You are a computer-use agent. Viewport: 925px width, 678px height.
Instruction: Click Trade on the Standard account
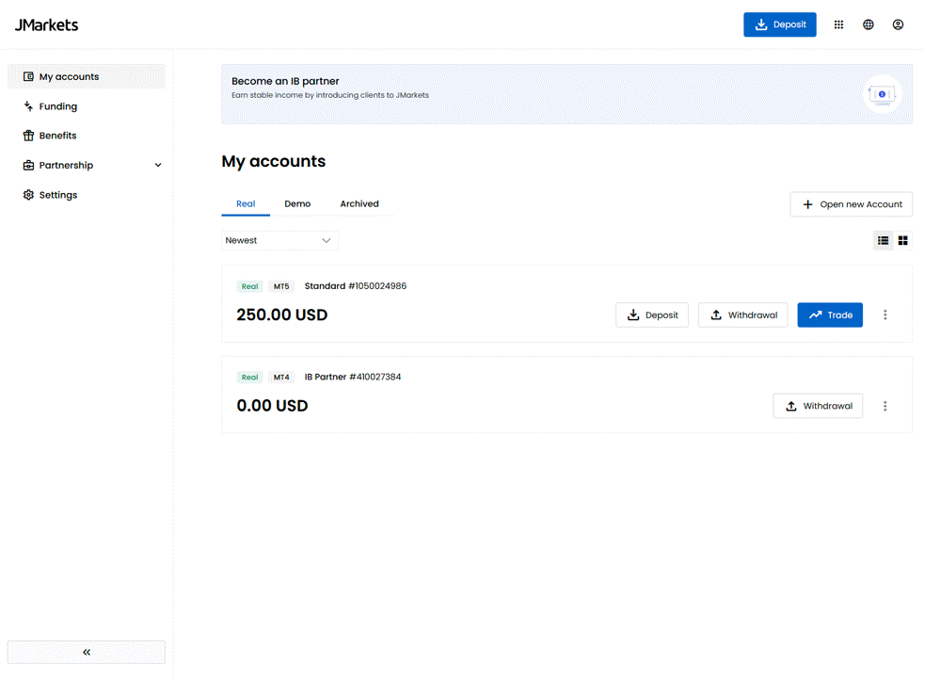point(830,315)
